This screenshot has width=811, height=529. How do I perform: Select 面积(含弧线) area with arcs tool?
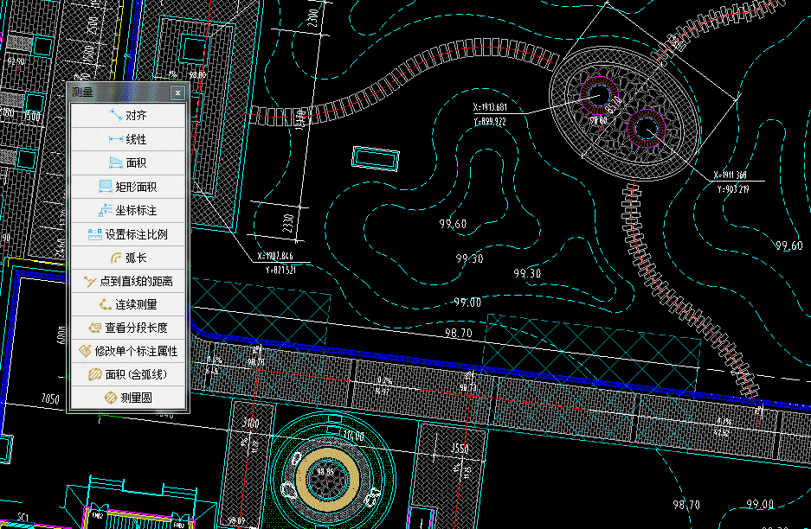tap(127, 375)
